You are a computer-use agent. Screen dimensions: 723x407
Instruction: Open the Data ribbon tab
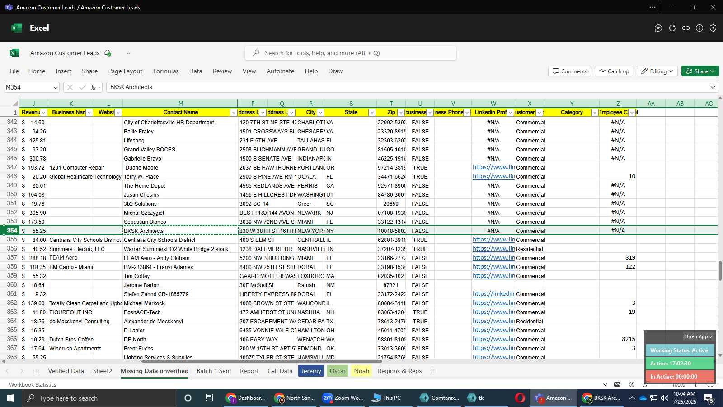(x=196, y=71)
